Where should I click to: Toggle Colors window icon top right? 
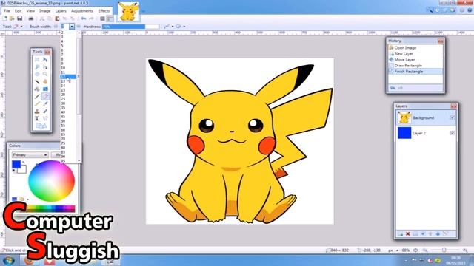(x=453, y=10)
